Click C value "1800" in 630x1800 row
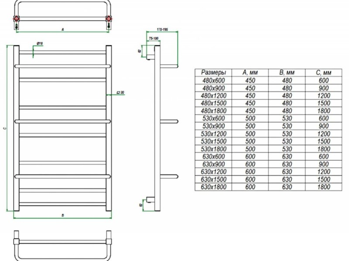This screenshot has height=261, width=349. [x=323, y=187]
